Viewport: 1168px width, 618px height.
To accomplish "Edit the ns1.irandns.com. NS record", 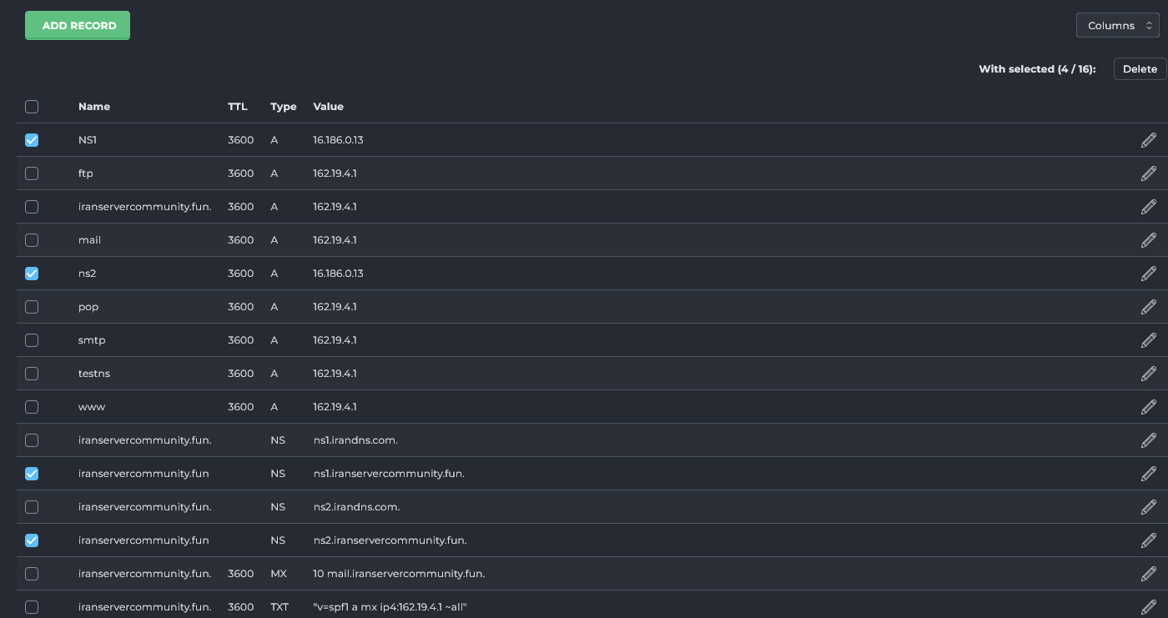I will (1148, 440).
